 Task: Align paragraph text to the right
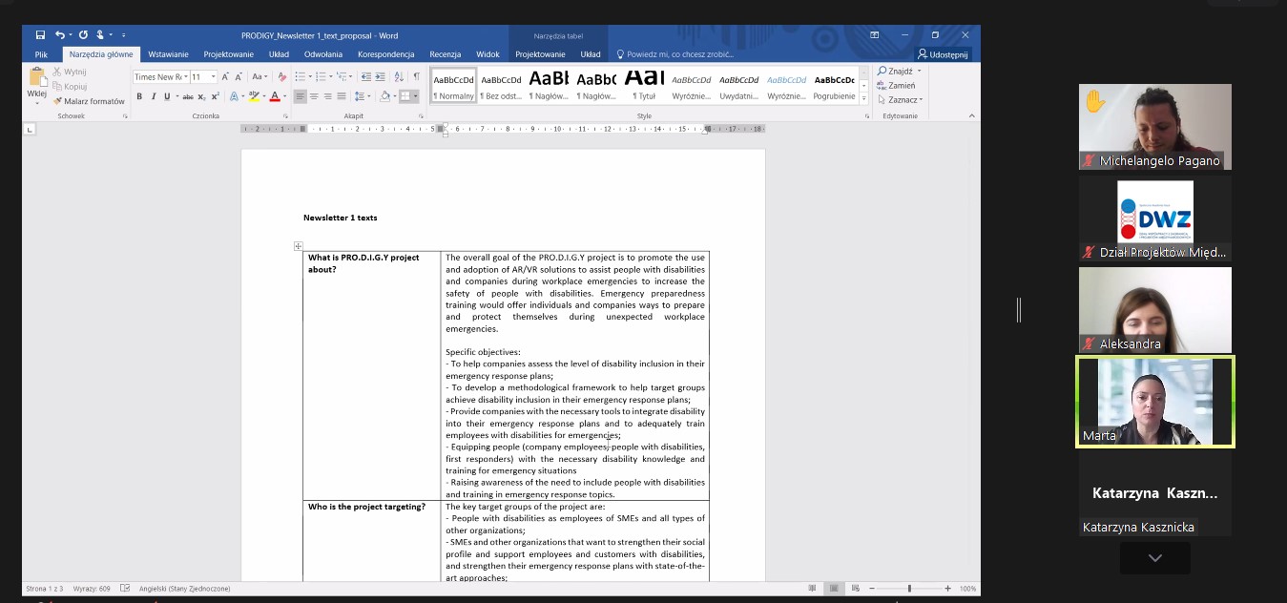coord(327,96)
